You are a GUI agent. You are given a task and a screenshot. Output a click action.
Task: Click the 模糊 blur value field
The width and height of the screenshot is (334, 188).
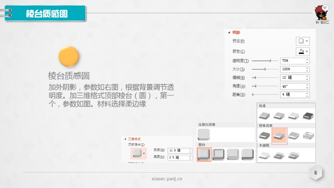(x=292, y=78)
